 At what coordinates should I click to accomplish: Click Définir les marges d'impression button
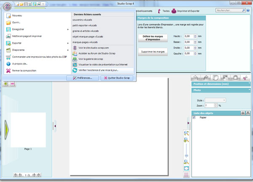tap(153, 38)
